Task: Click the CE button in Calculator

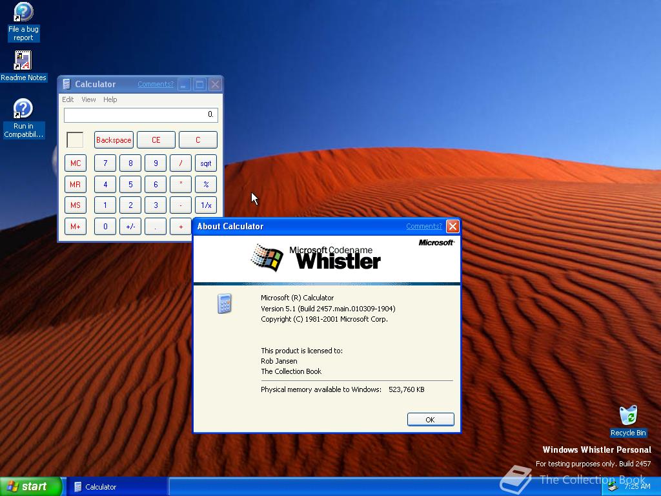Action: point(156,140)
